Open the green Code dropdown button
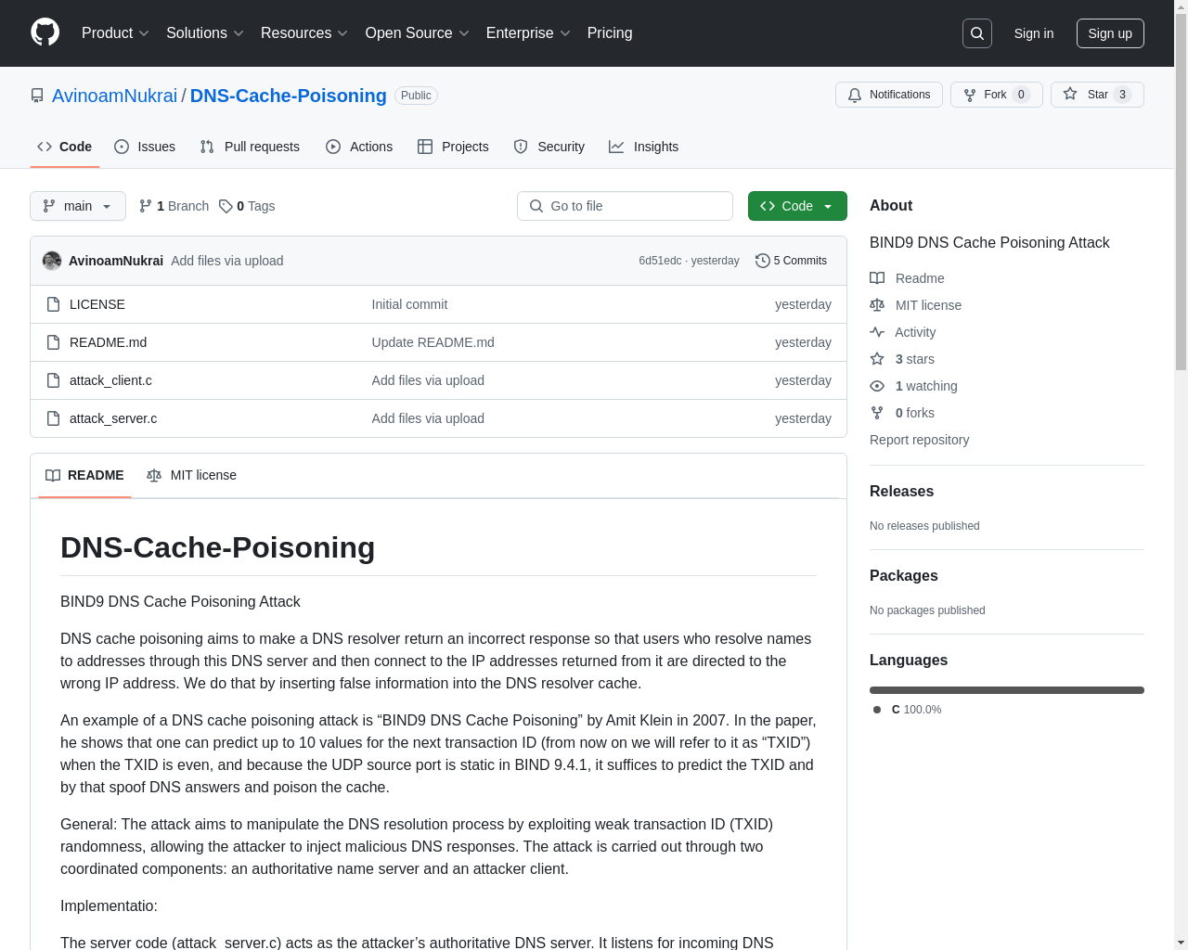Image resolution: width=1188 pixels, height=950 pixels. tap(797, 206)
